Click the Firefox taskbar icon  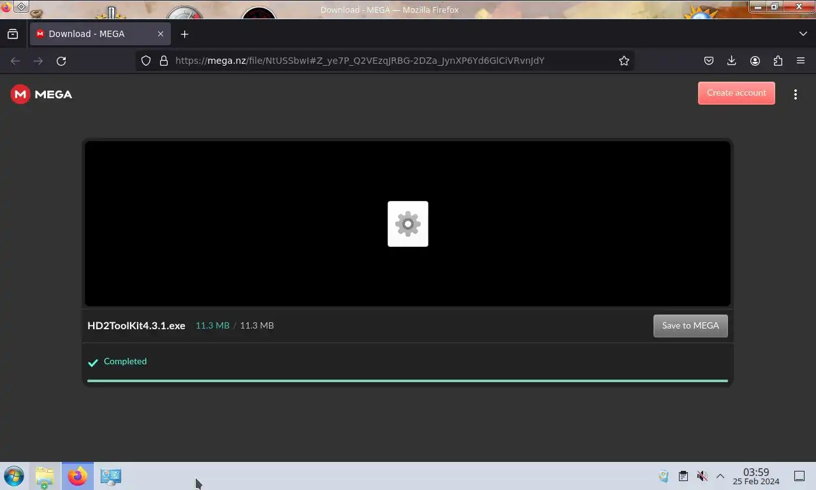click(78, 476)
